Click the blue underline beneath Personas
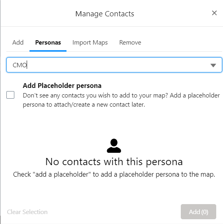This screenshot has height=224, width=223. click(48, 51)
